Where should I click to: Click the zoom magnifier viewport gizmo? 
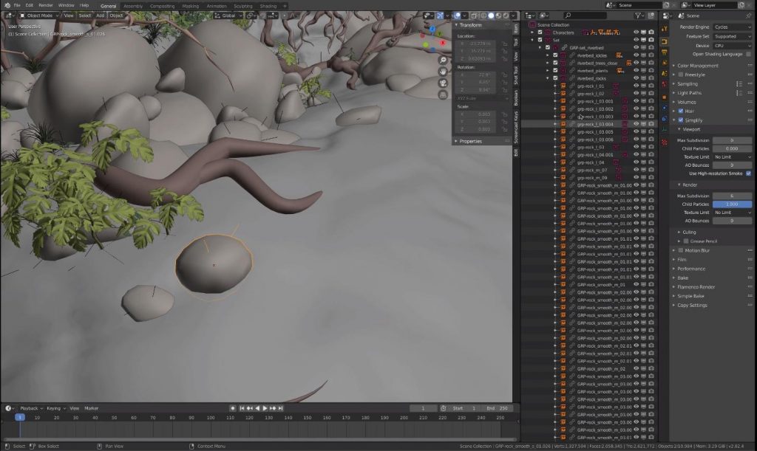pos(443,60)
